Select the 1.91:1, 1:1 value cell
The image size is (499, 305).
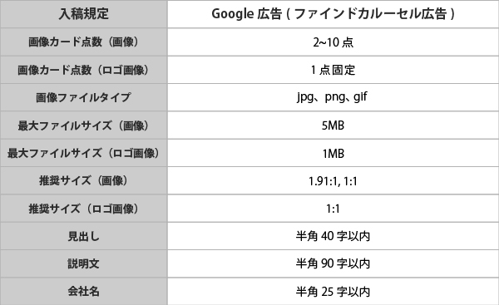click(333, 180)
